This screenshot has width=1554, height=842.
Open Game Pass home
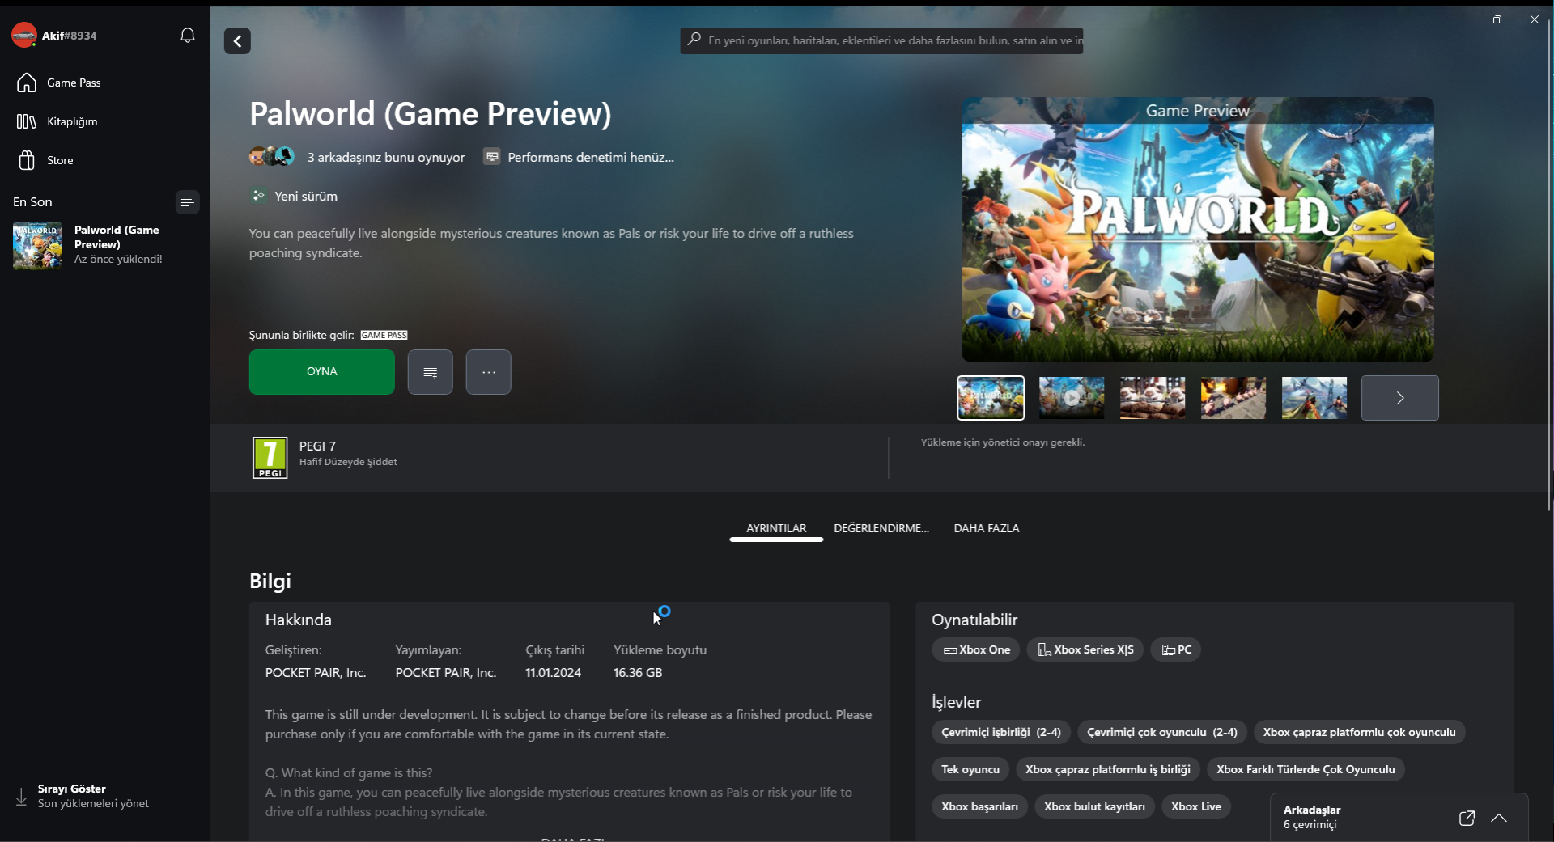click(105, 83)
